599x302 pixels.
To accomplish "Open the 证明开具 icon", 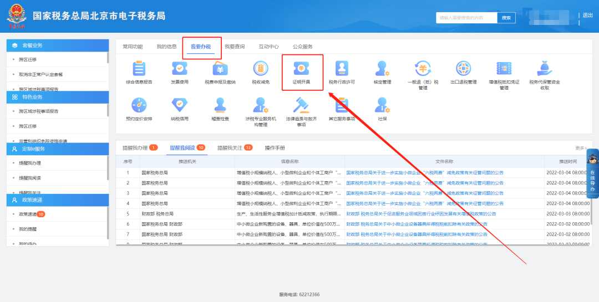I will click(301, 68).
